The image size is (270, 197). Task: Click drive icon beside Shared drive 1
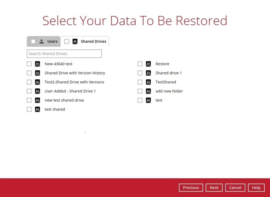[x=148, y=73]
